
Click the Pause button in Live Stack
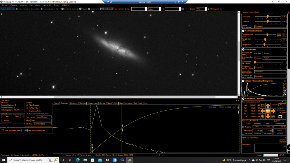pyautogui.click(x=7, y=121)
